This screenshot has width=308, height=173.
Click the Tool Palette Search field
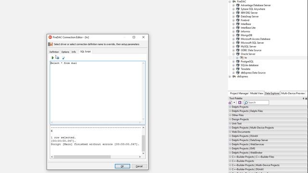(257, 102)
